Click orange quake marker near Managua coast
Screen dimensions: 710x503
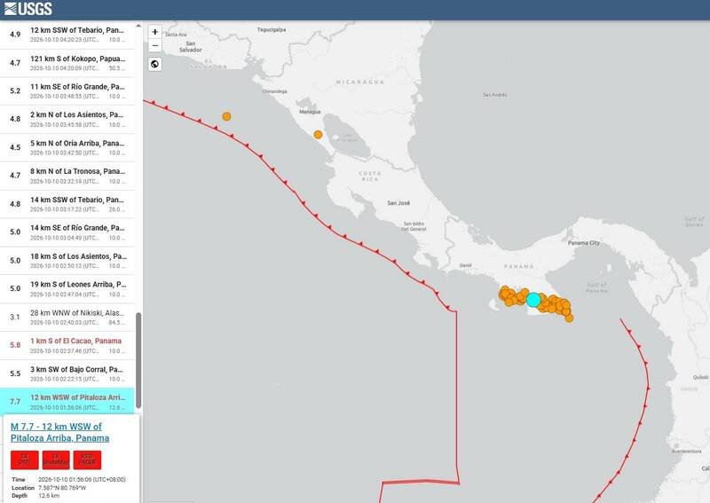318,135
